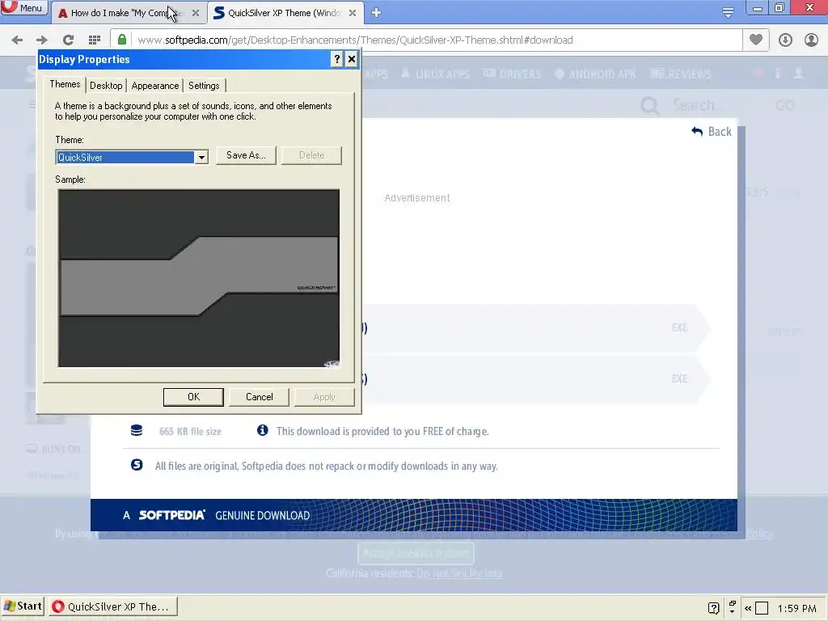This screenshot has width=828, height=621.
Task: Confirm with the OK button
Action: pyautogui.click(x=193, y=397)
